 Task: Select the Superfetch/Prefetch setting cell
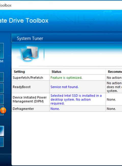(x=30, y=78)
